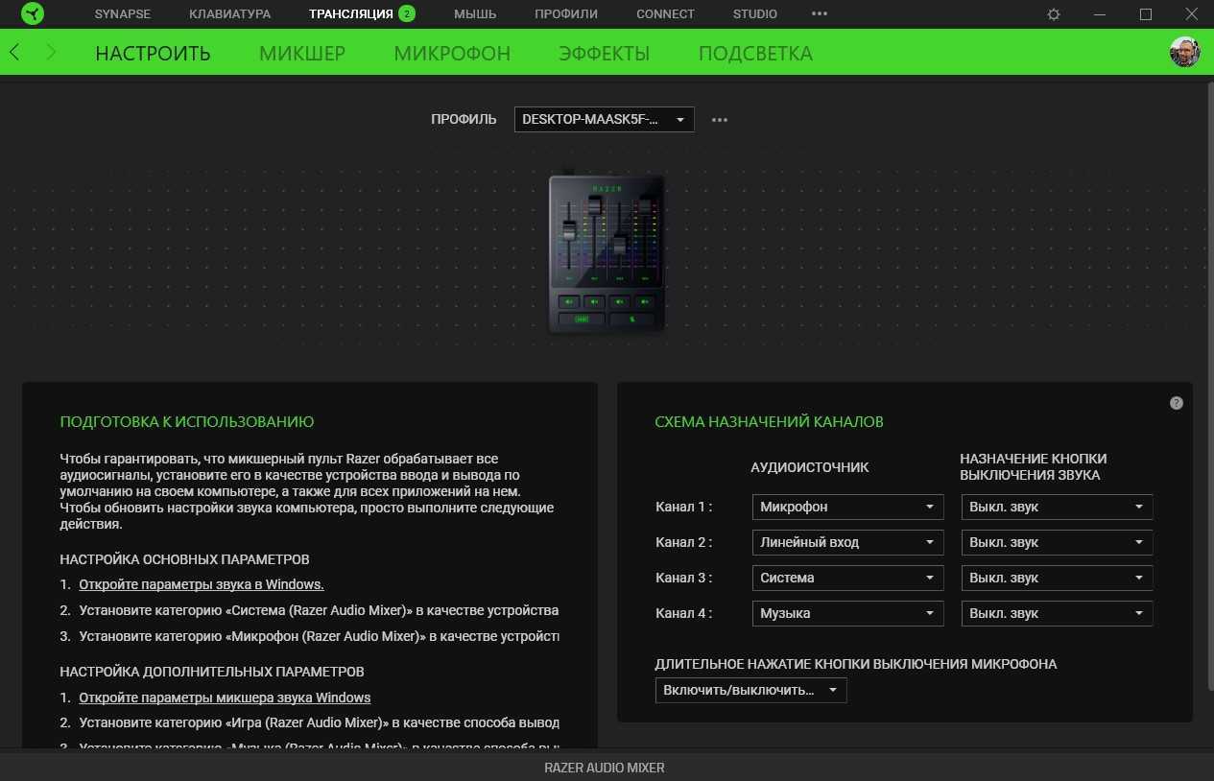Switch to the МИКШЕР tab
Image resolution: width=1214 pixels, height=781 pixels.
click(x=301, y=54)
